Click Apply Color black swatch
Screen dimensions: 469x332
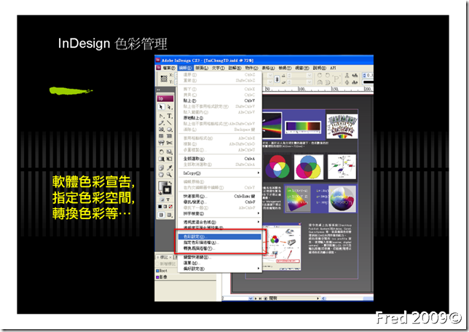[x=160, y=207]
